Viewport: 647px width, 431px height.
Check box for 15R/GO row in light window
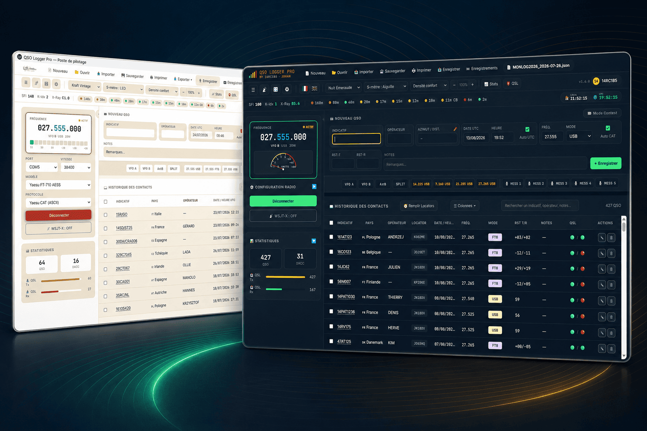pos(105,215)
